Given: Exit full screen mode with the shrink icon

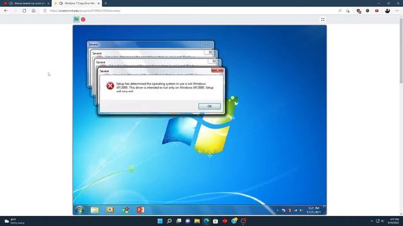Looking at the screenshot, I should 323,19.
